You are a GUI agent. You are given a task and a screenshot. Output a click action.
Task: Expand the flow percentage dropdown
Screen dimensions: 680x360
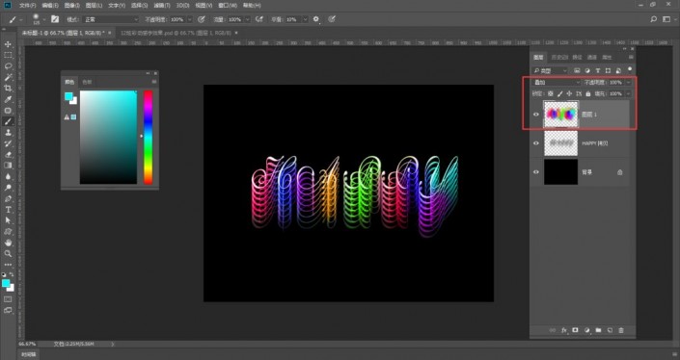tap(248, 19)
